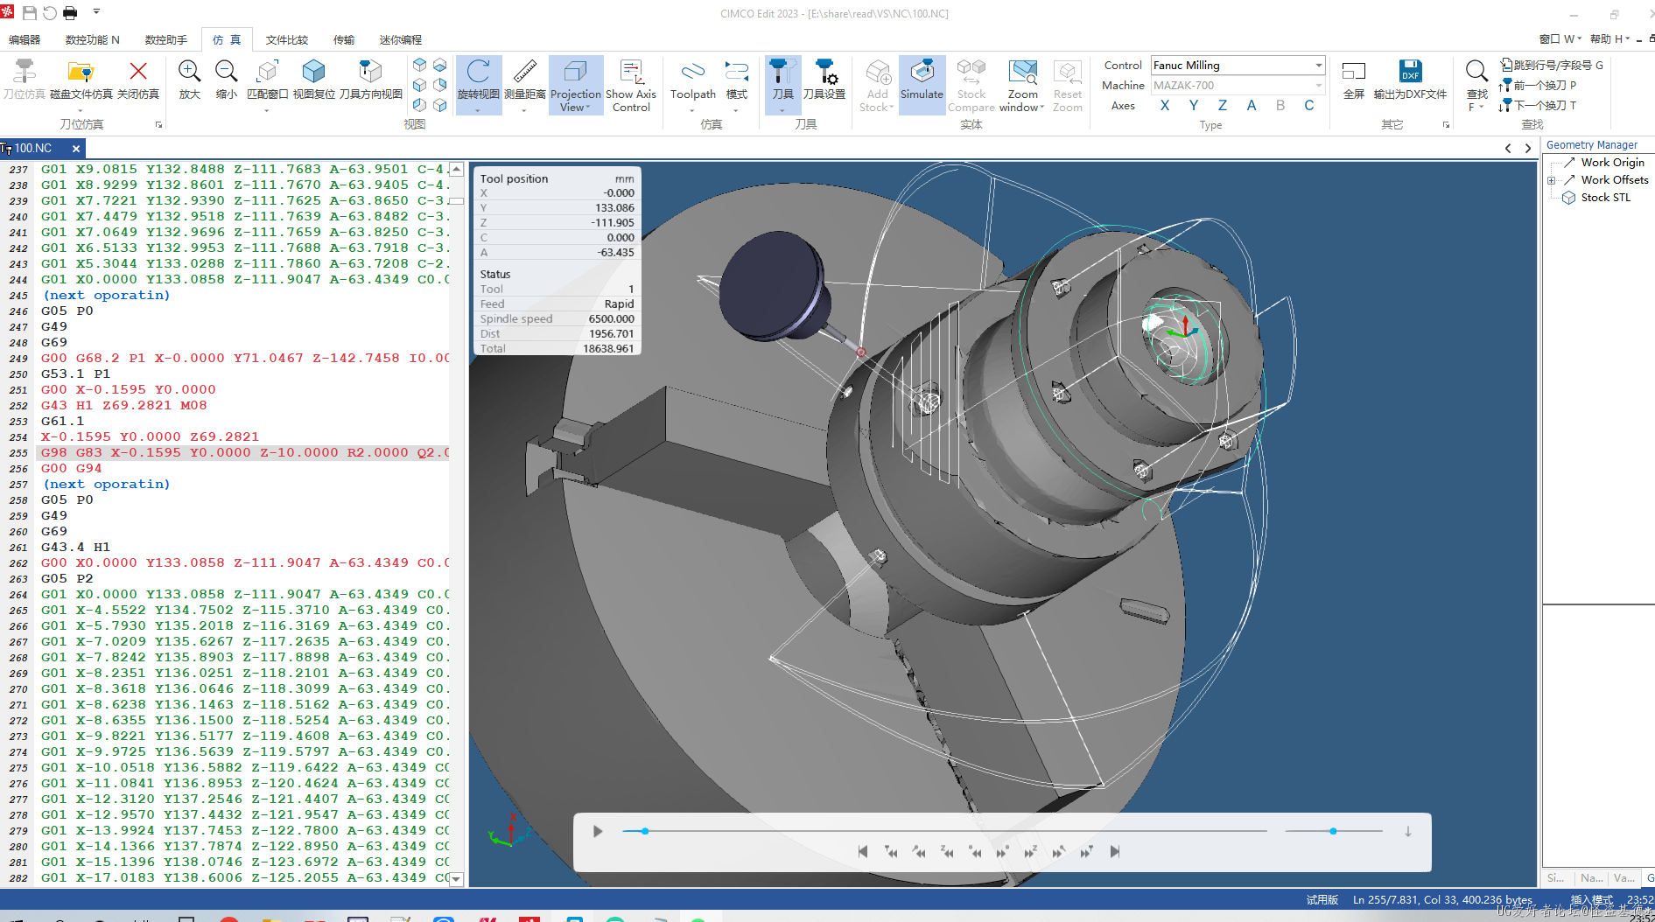The image size is (1655, 922).
Task: Play the simulation
Action: [x=598, y=831]
